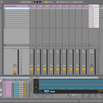The width and height of the screenshot is (103, 103).
Task: Launch the Loop10 clip
Action: coord(89,27)
